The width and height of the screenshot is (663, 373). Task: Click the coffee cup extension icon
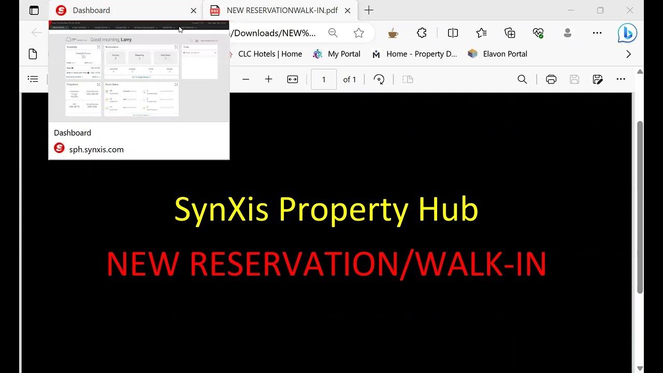point(393,33)
